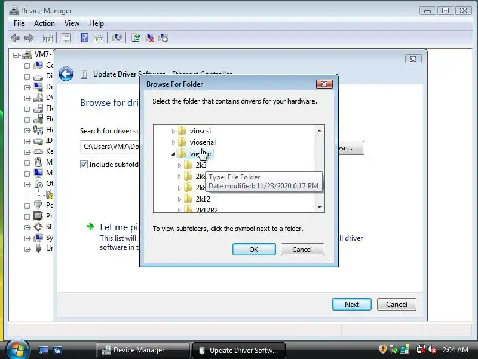Click the Show Desktop quick launch icon
The image size is (478, 359).
[43, 350]
